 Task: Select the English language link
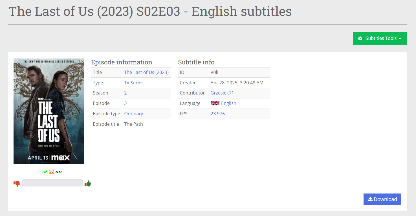pos(229,103)
